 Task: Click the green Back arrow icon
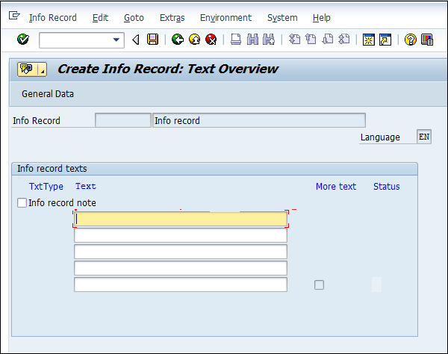(177, 40)
